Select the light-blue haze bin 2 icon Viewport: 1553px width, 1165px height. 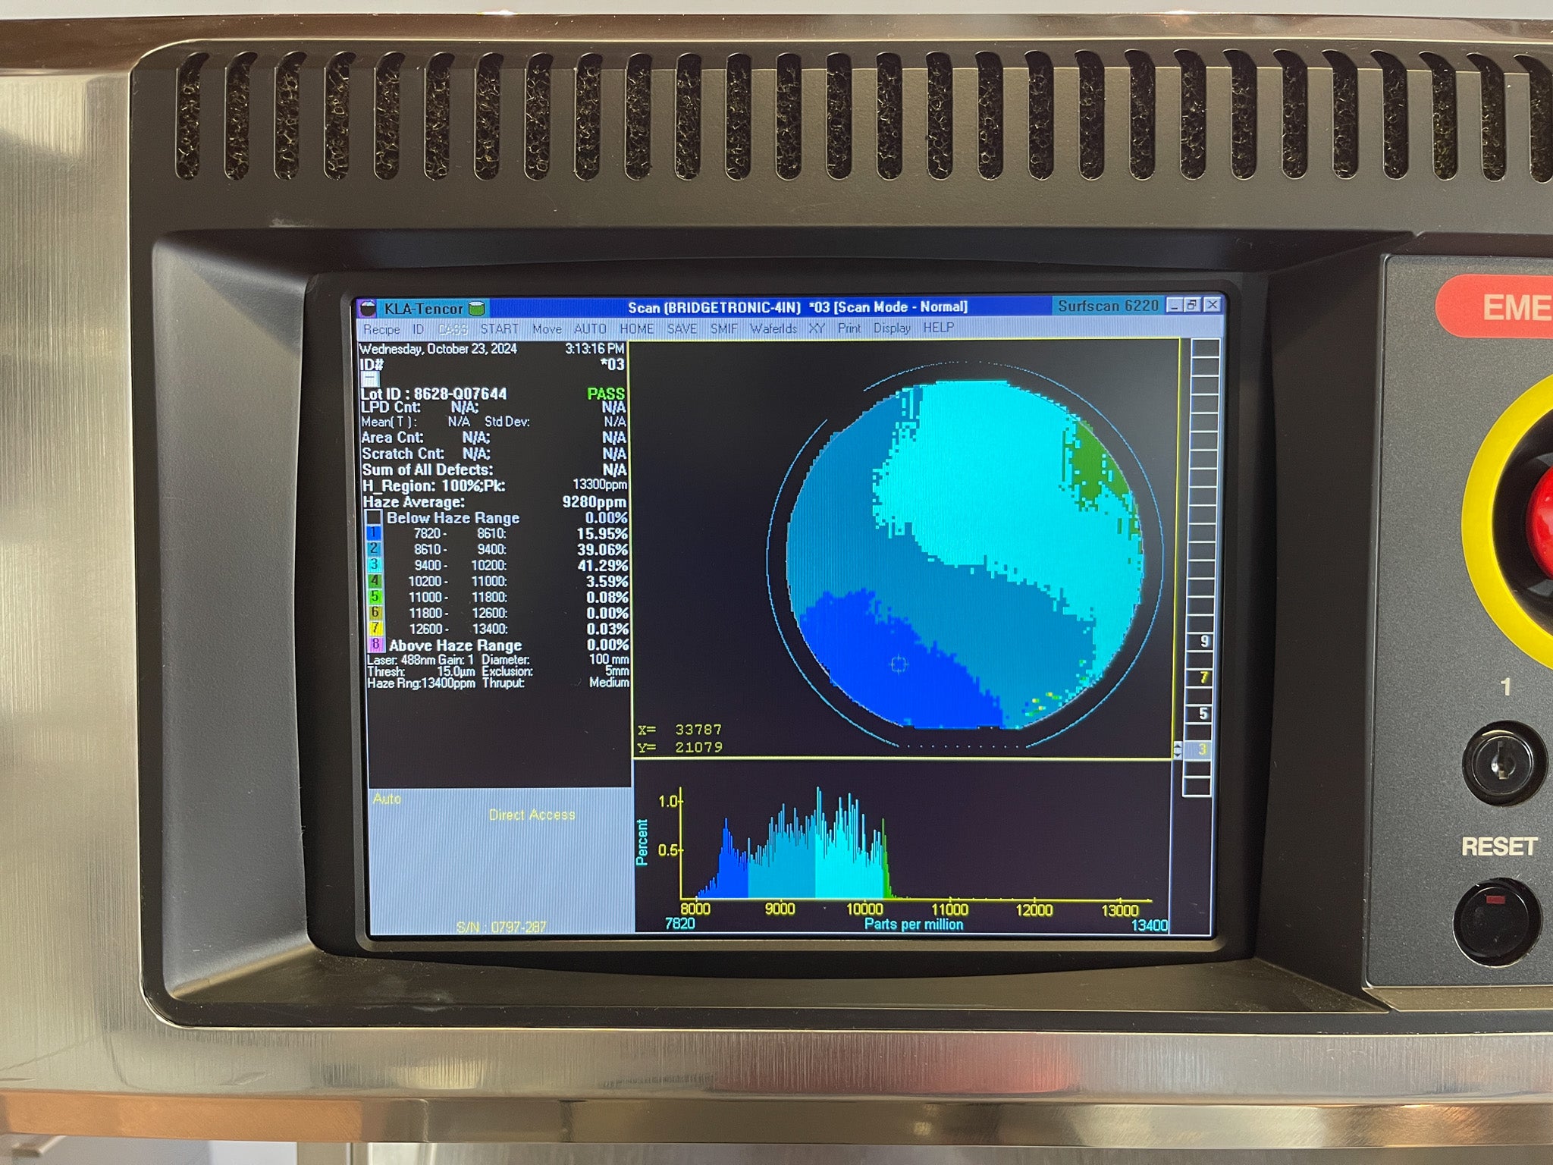374,550
